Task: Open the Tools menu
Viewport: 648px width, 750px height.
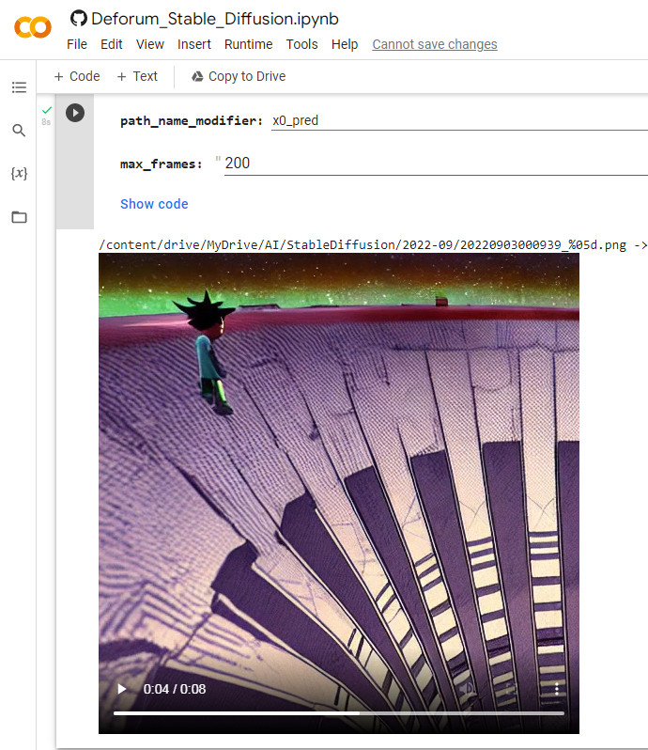Action: (x=302, y=44)
